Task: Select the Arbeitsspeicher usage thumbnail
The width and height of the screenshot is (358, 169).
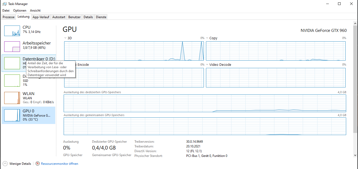Action: 12,47
